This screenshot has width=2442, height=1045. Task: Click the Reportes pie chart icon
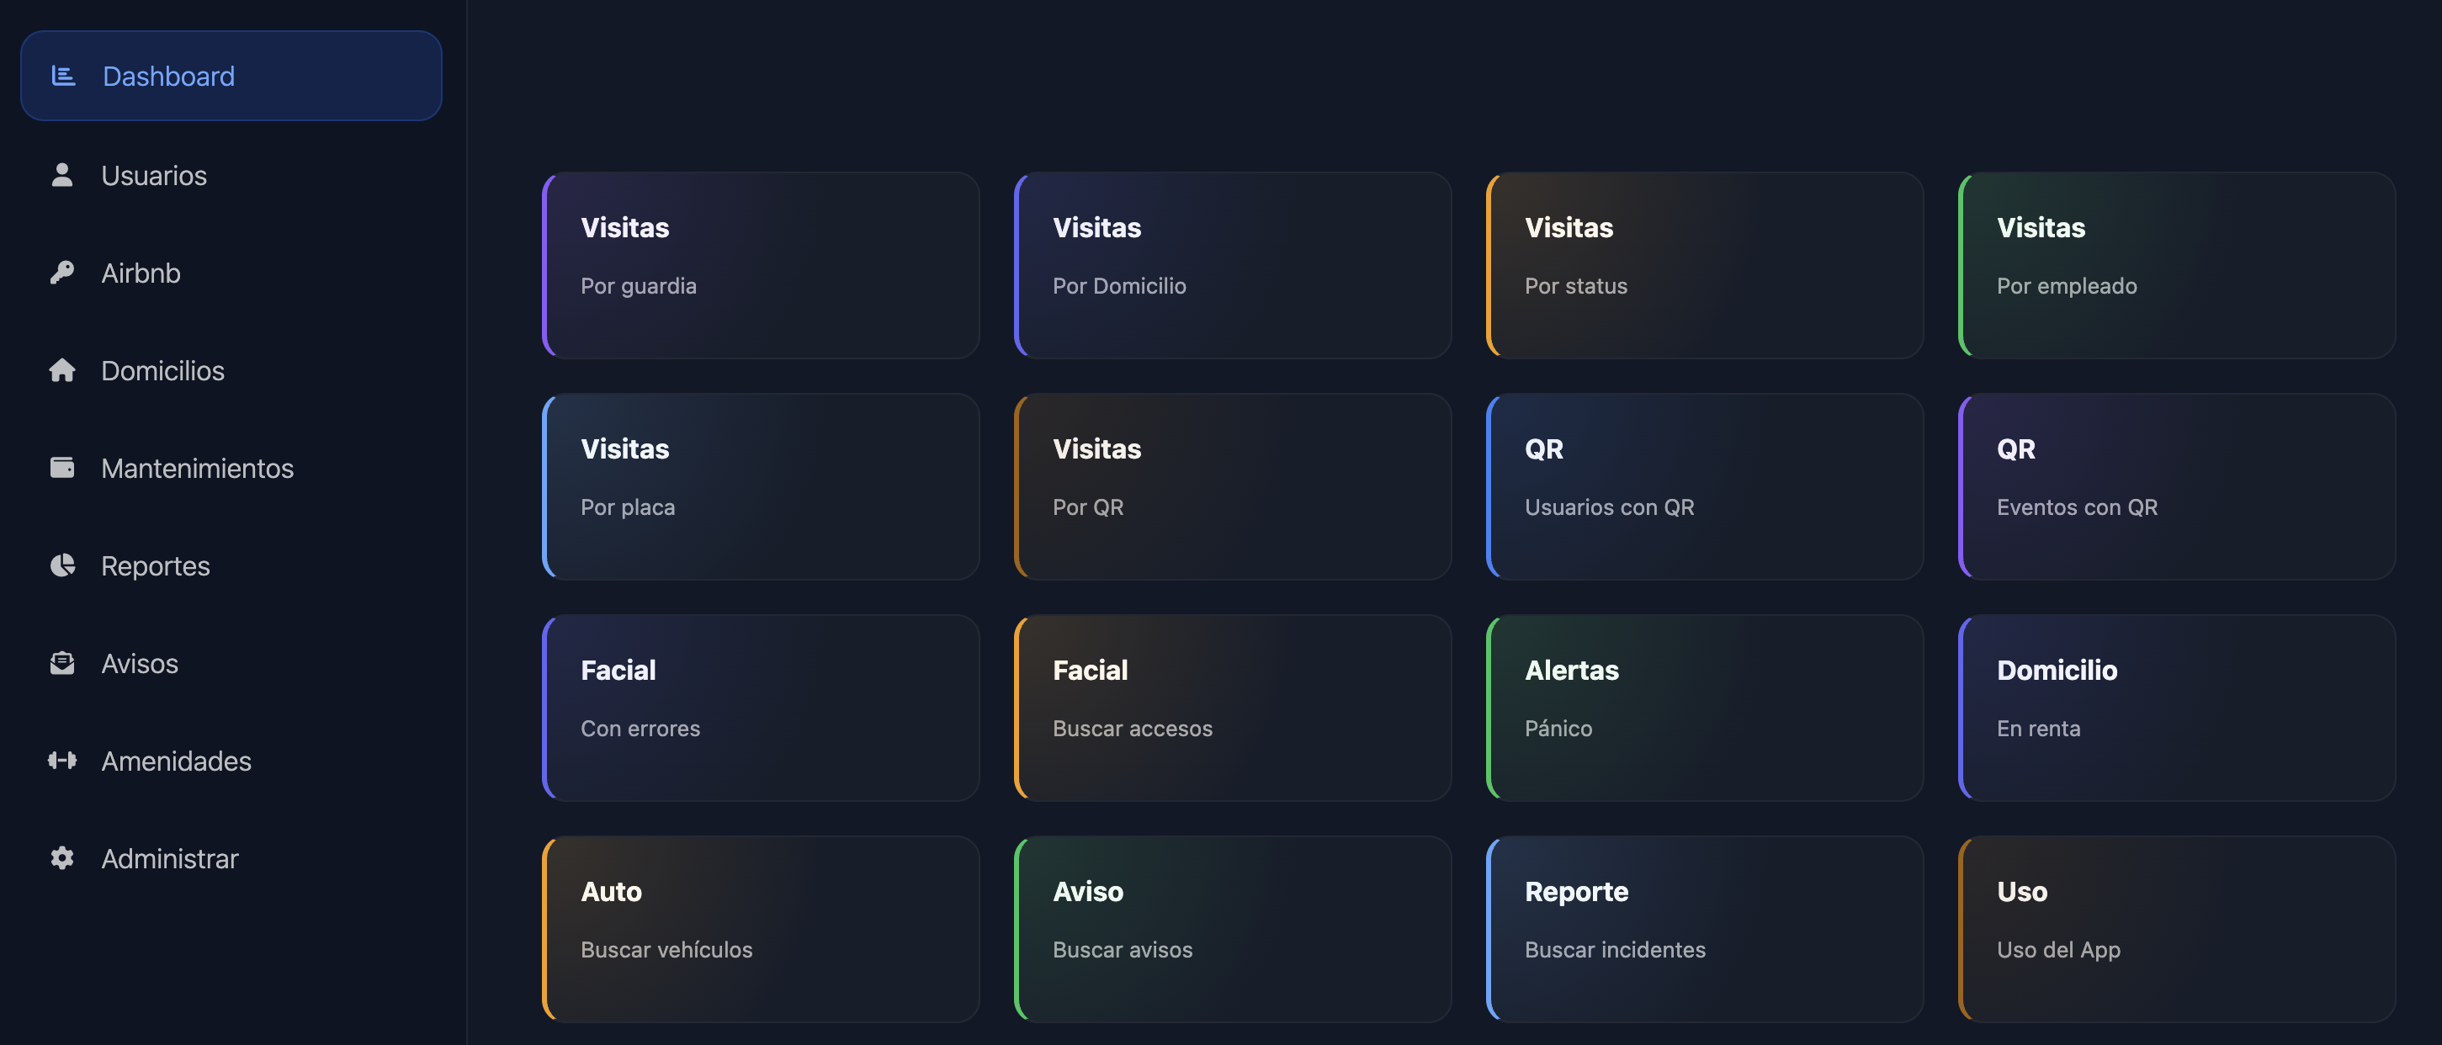click(x=61, y=566)
